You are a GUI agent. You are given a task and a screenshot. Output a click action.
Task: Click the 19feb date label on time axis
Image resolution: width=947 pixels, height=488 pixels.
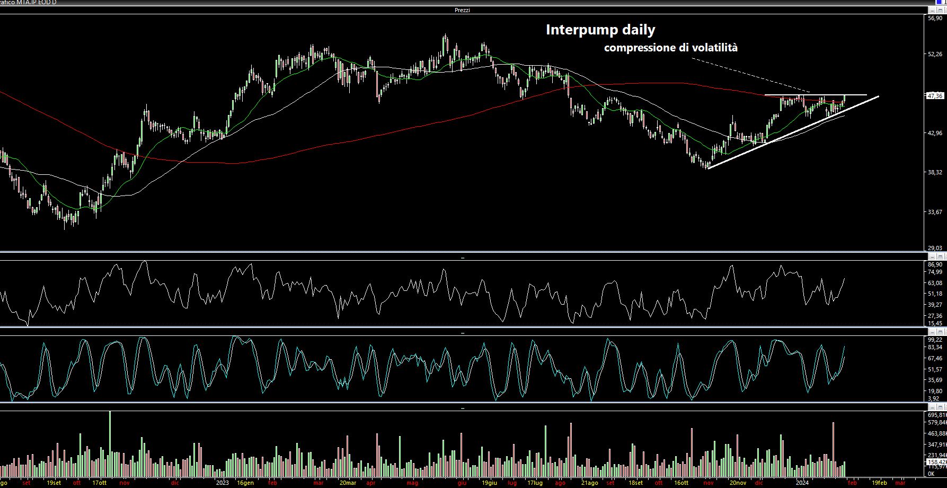(879, 483)
